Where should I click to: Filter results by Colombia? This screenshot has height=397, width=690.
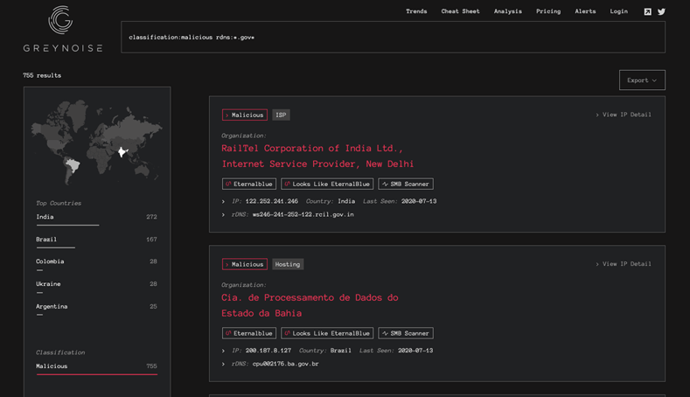[96, 263]
